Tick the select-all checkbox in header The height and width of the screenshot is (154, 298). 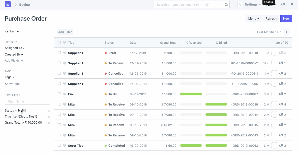pos(59,43)
